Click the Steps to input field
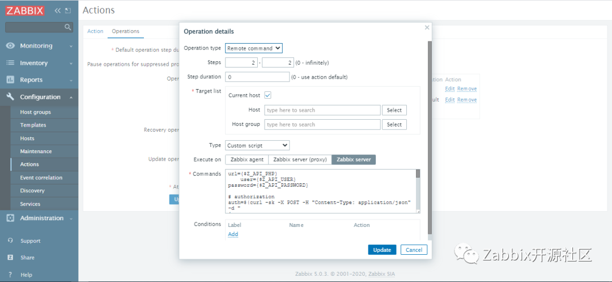The width and height of the screenshot is (612, 282). point(278,62)
